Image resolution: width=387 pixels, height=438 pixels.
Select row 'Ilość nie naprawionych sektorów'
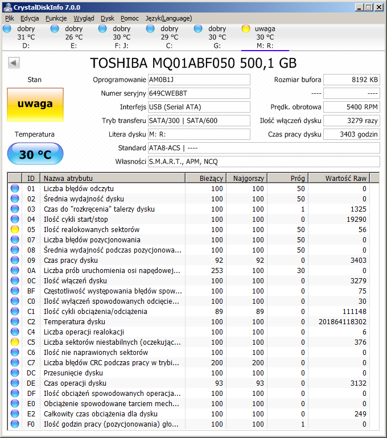point(189,353)
